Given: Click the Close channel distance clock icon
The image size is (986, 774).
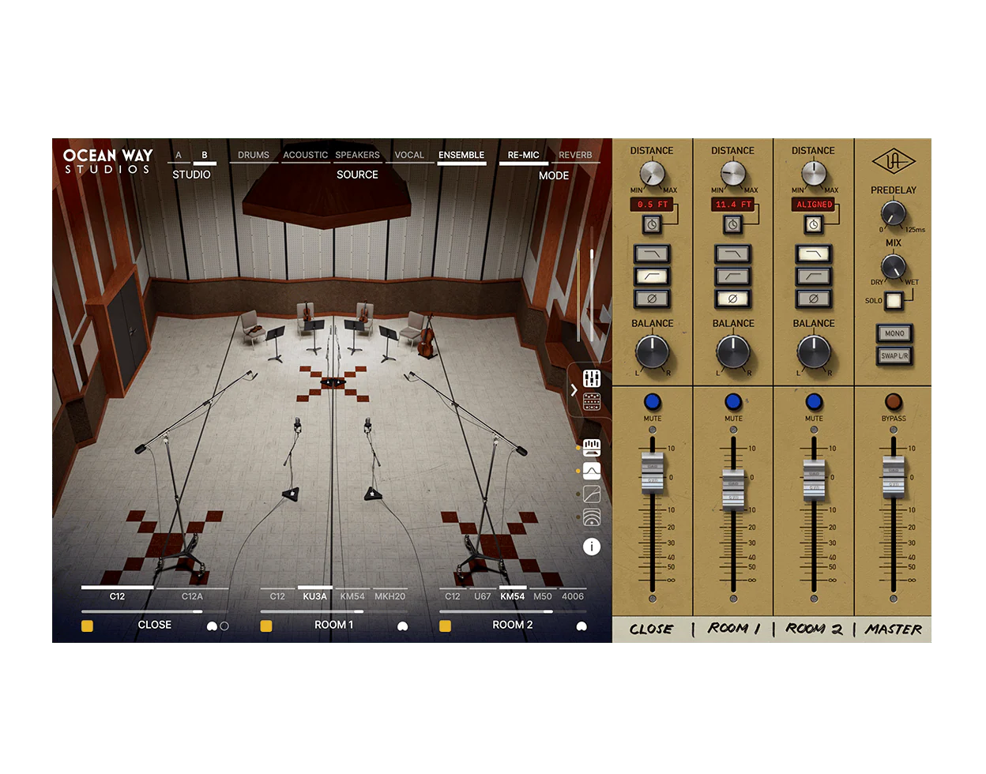Looking at the screenshot, I should point(652,225).
